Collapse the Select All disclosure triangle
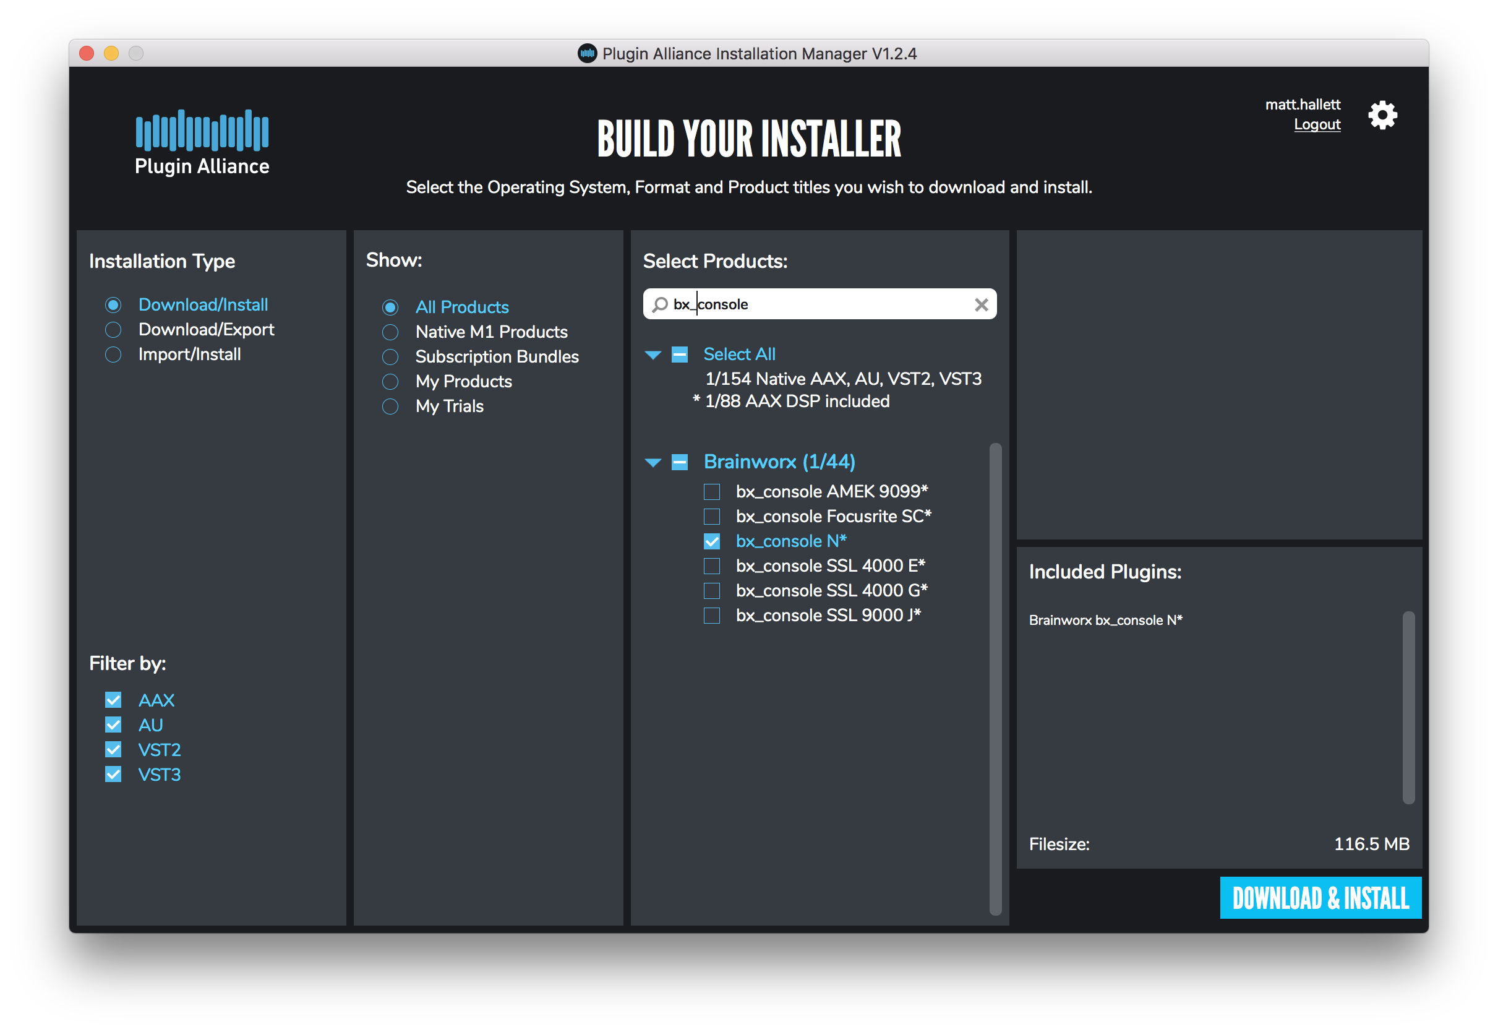Image resolution: width=1498 pixels, height=1032 pixels. (653, 355)
